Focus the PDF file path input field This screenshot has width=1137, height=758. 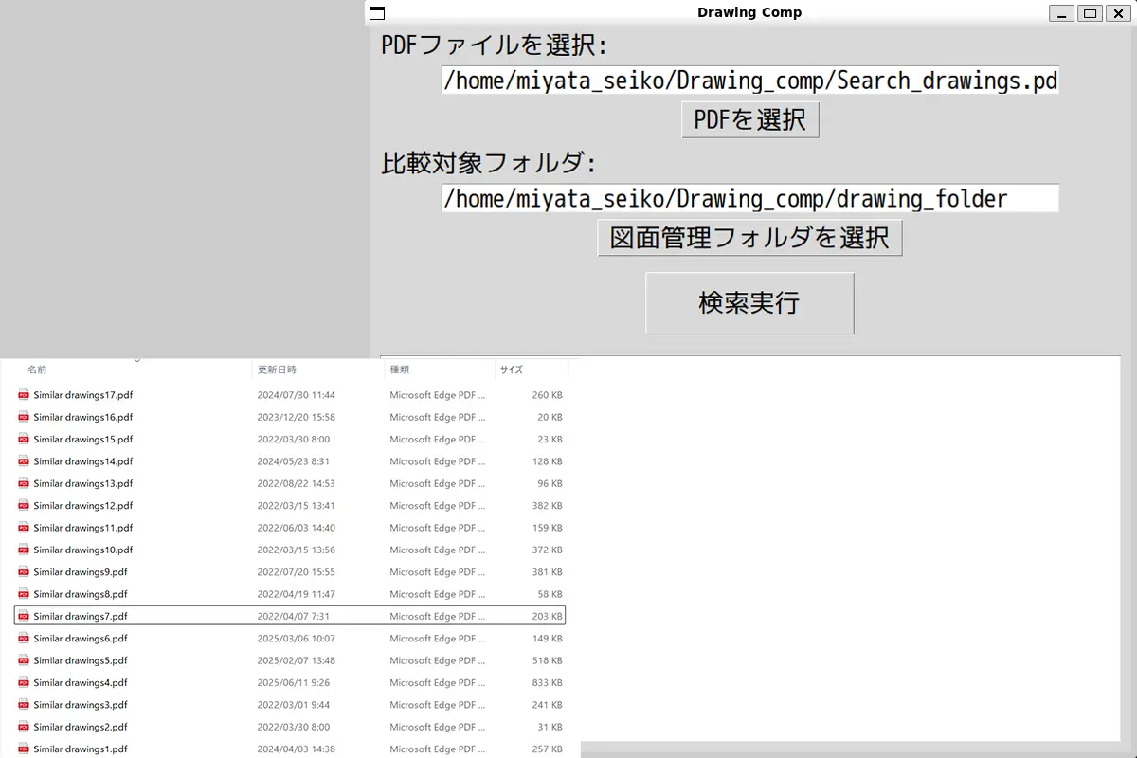pos(749,81)
